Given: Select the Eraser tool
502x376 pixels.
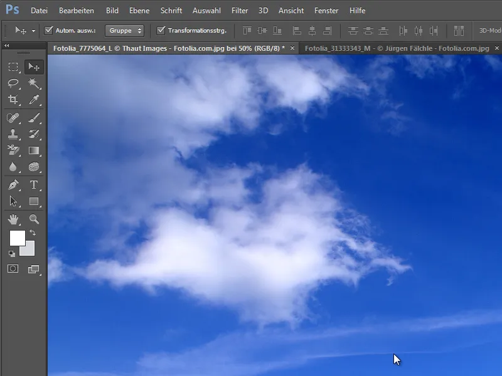Looking at the screenshot, I should coord(13,150).
